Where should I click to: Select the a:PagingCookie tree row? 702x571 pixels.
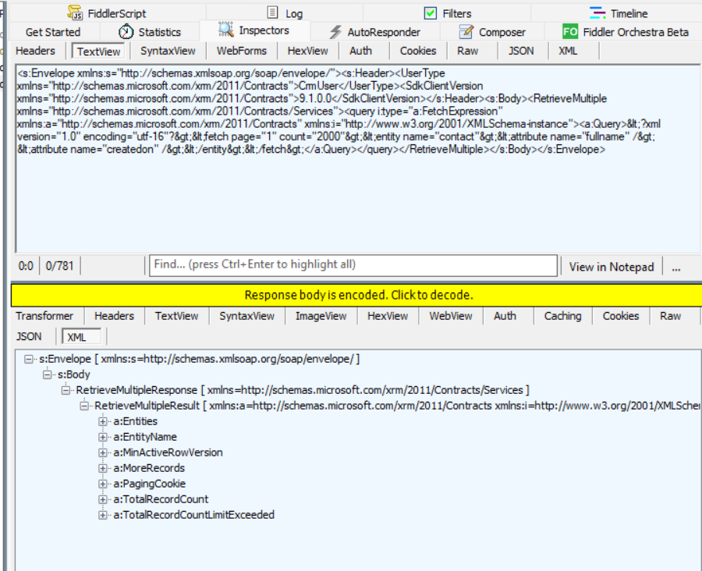149,484
